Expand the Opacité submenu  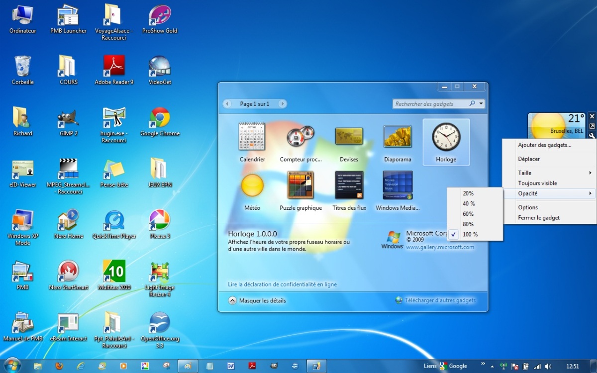pos(549,193)
